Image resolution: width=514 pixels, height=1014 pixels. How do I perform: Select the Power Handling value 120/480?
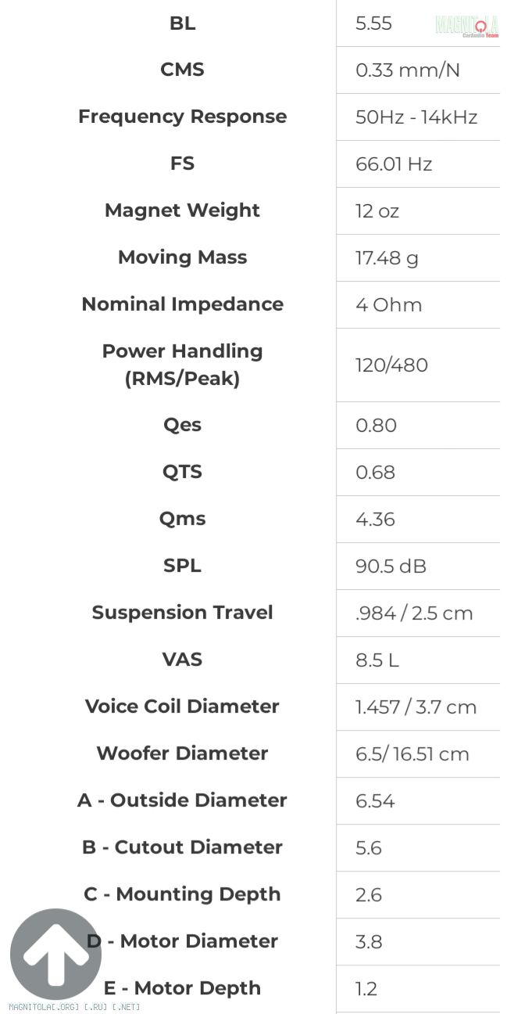(391, 365)
